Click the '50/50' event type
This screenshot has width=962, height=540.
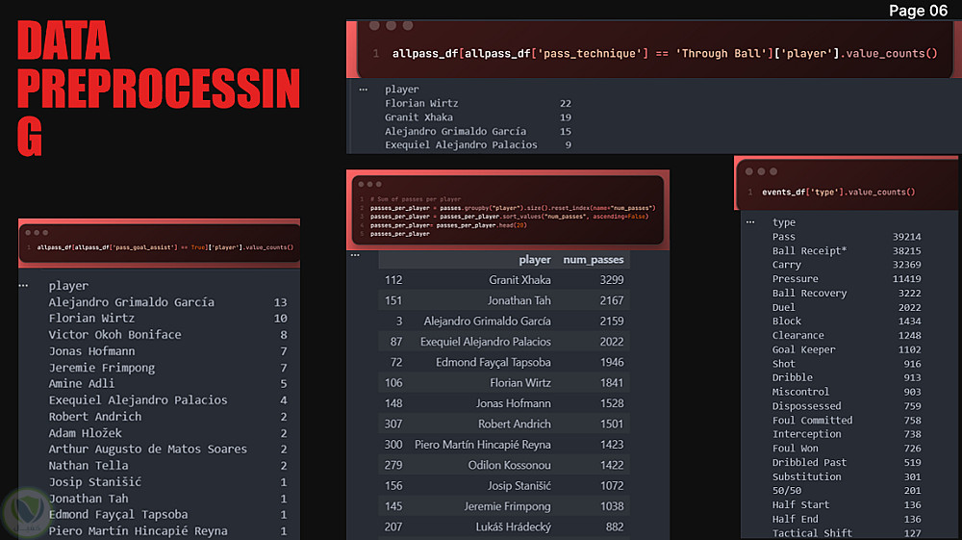pyautogui.click(x=787, y=491)
